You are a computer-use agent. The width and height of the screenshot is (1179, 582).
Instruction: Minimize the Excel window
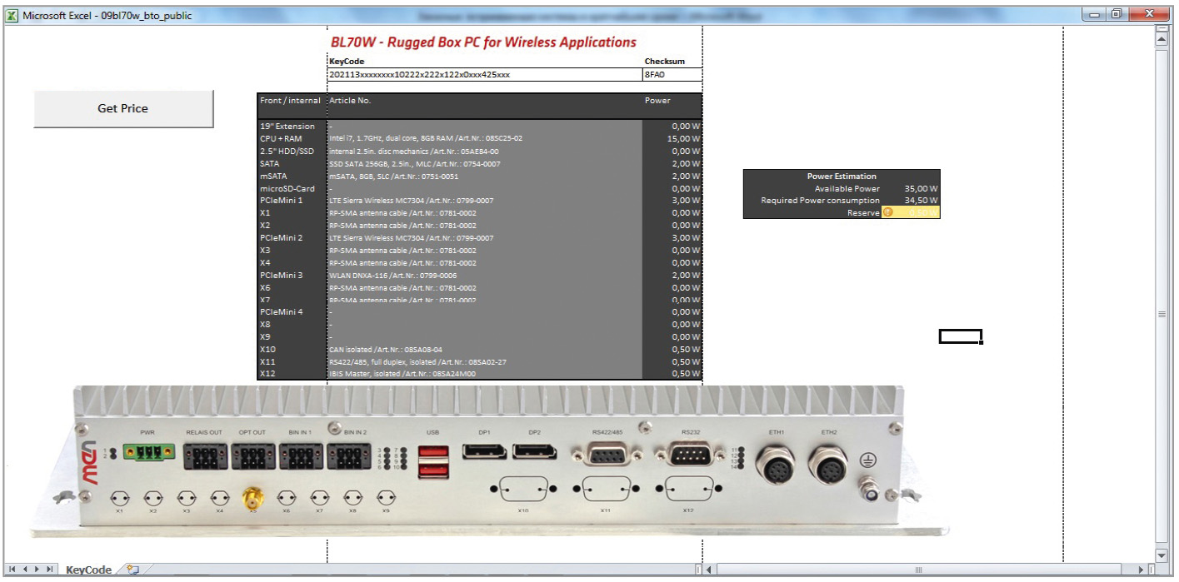point(1096,14)
